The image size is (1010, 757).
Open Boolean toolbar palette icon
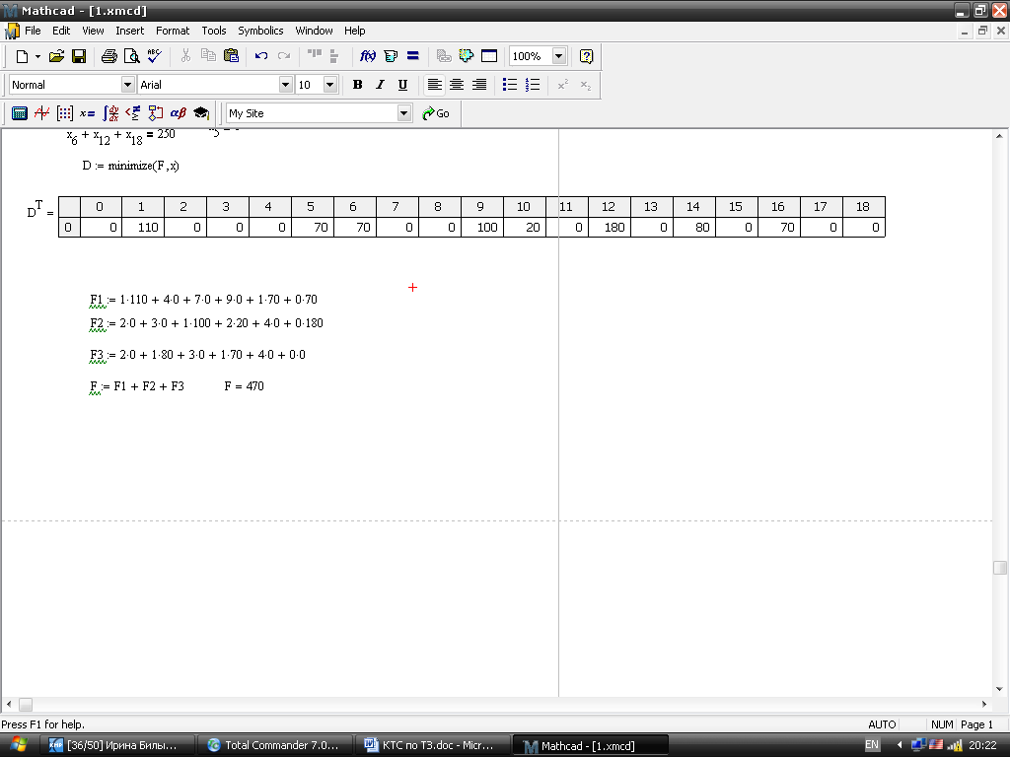(x=133, y=114)
